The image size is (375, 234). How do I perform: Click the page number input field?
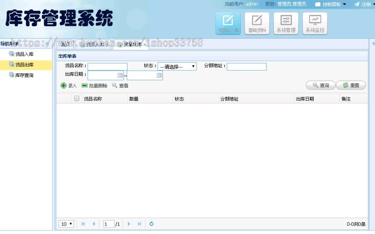[109, 224]
